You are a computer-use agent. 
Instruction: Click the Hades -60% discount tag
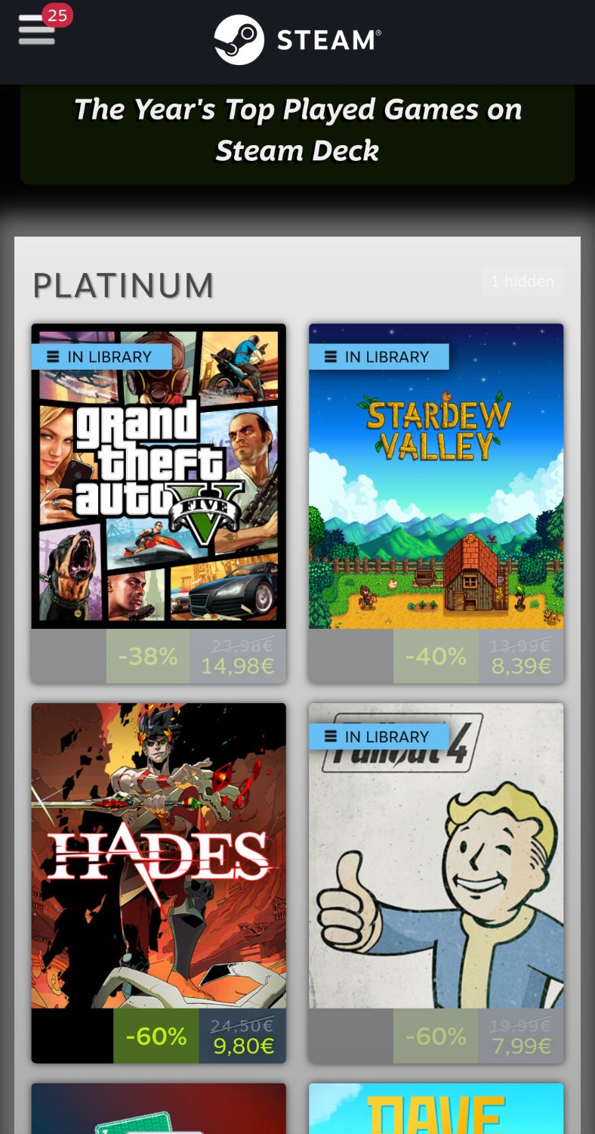click(156, 1036)
